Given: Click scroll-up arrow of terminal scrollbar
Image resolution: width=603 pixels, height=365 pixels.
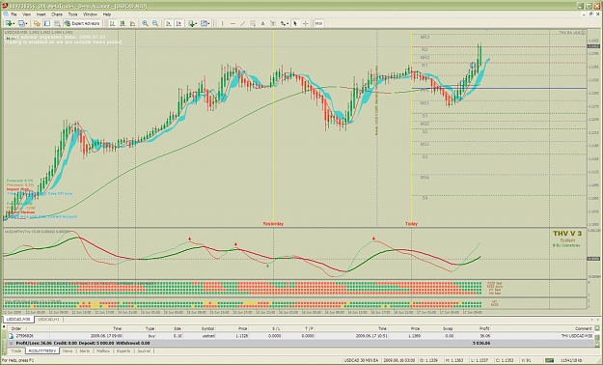Looking at the screenshot, I should click(597, 328).
